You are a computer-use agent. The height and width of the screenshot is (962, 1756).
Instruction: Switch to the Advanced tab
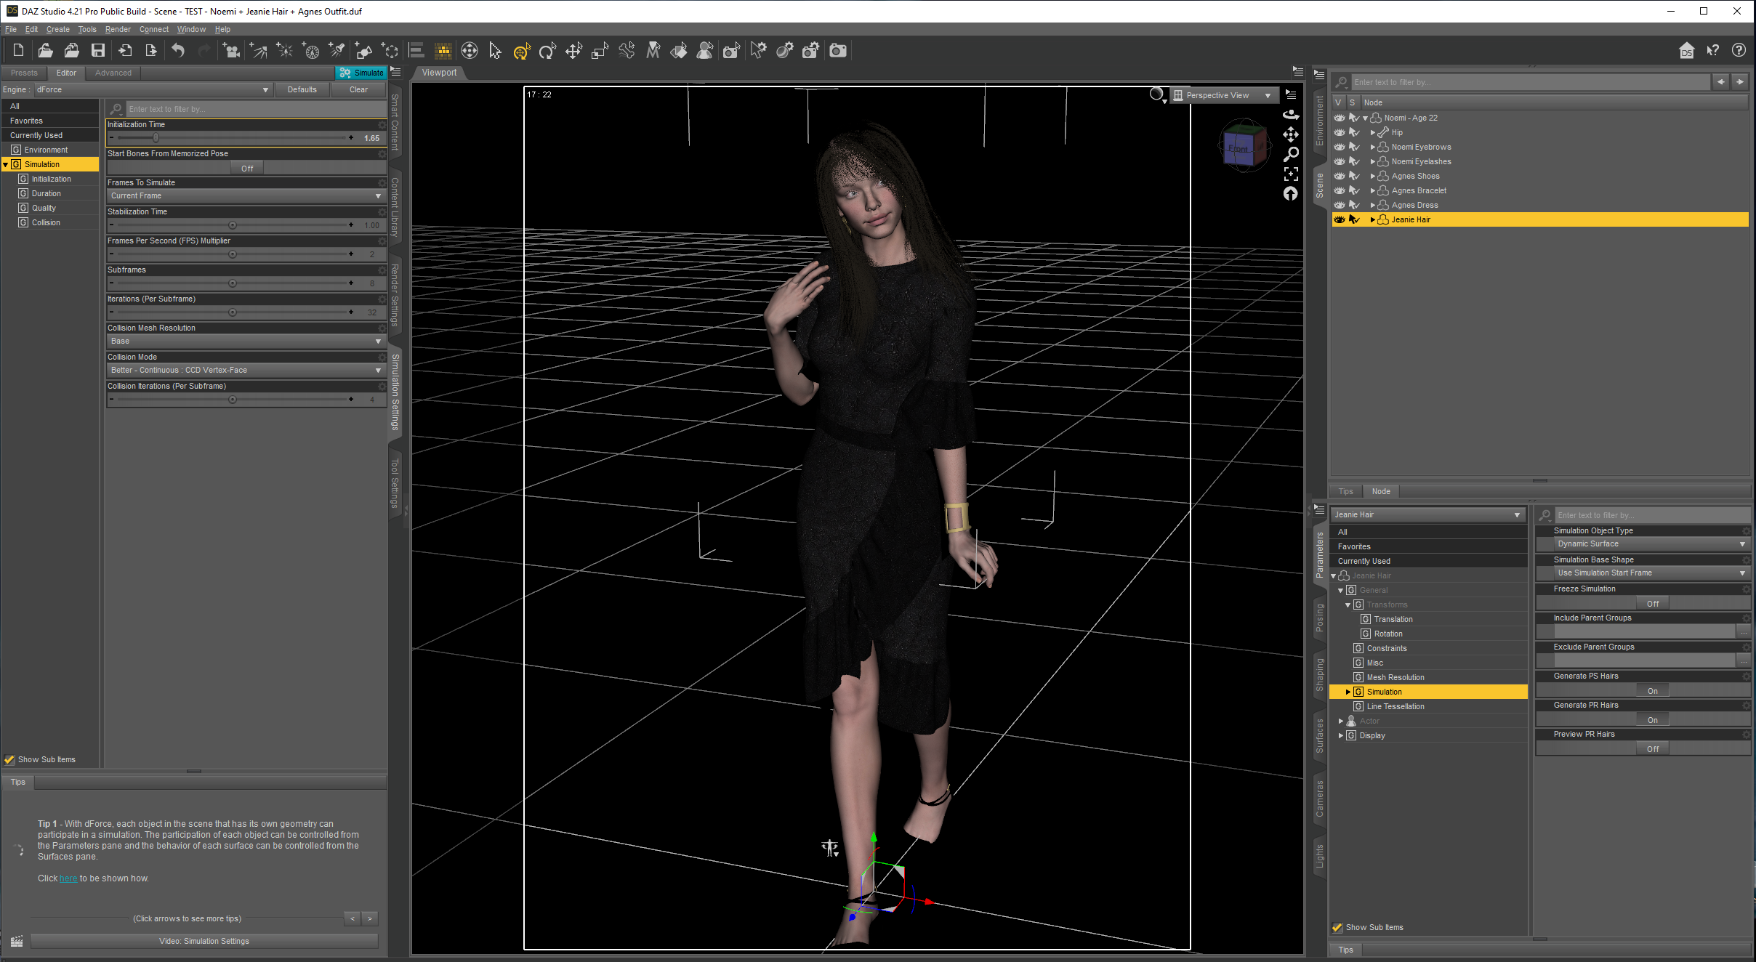point(113,73)
